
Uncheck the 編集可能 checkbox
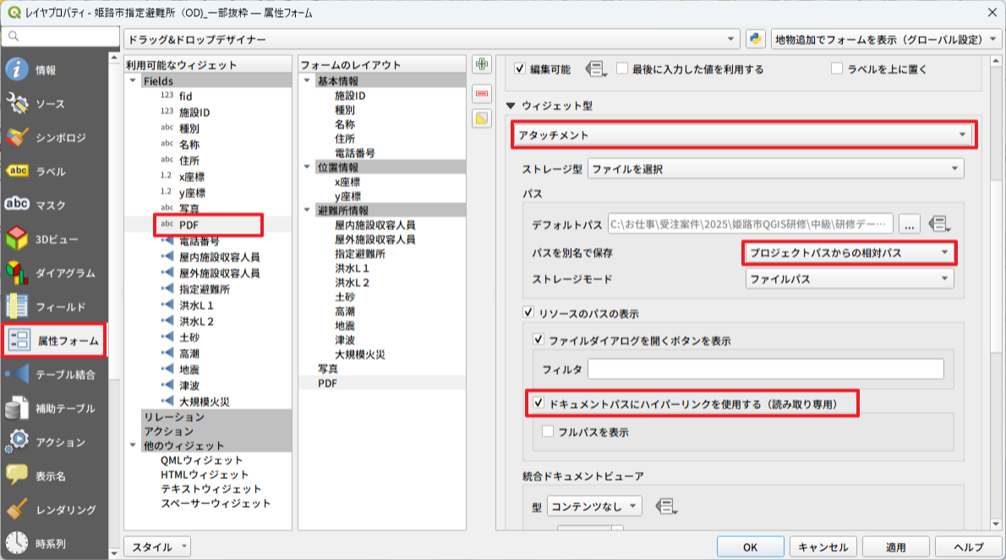click(521, 69)
